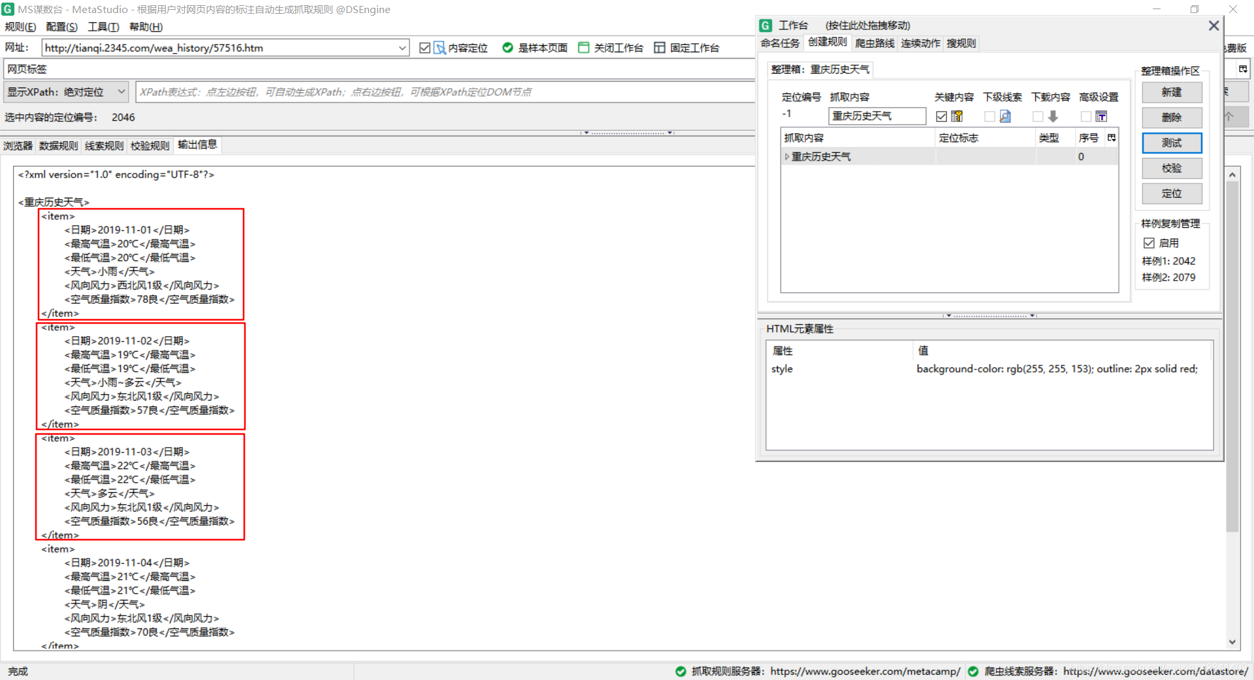Uncheck the 关键内容 checkbox
This screenshot has height=680, width=1254.
pyautogui.click(x=941, y=116)
